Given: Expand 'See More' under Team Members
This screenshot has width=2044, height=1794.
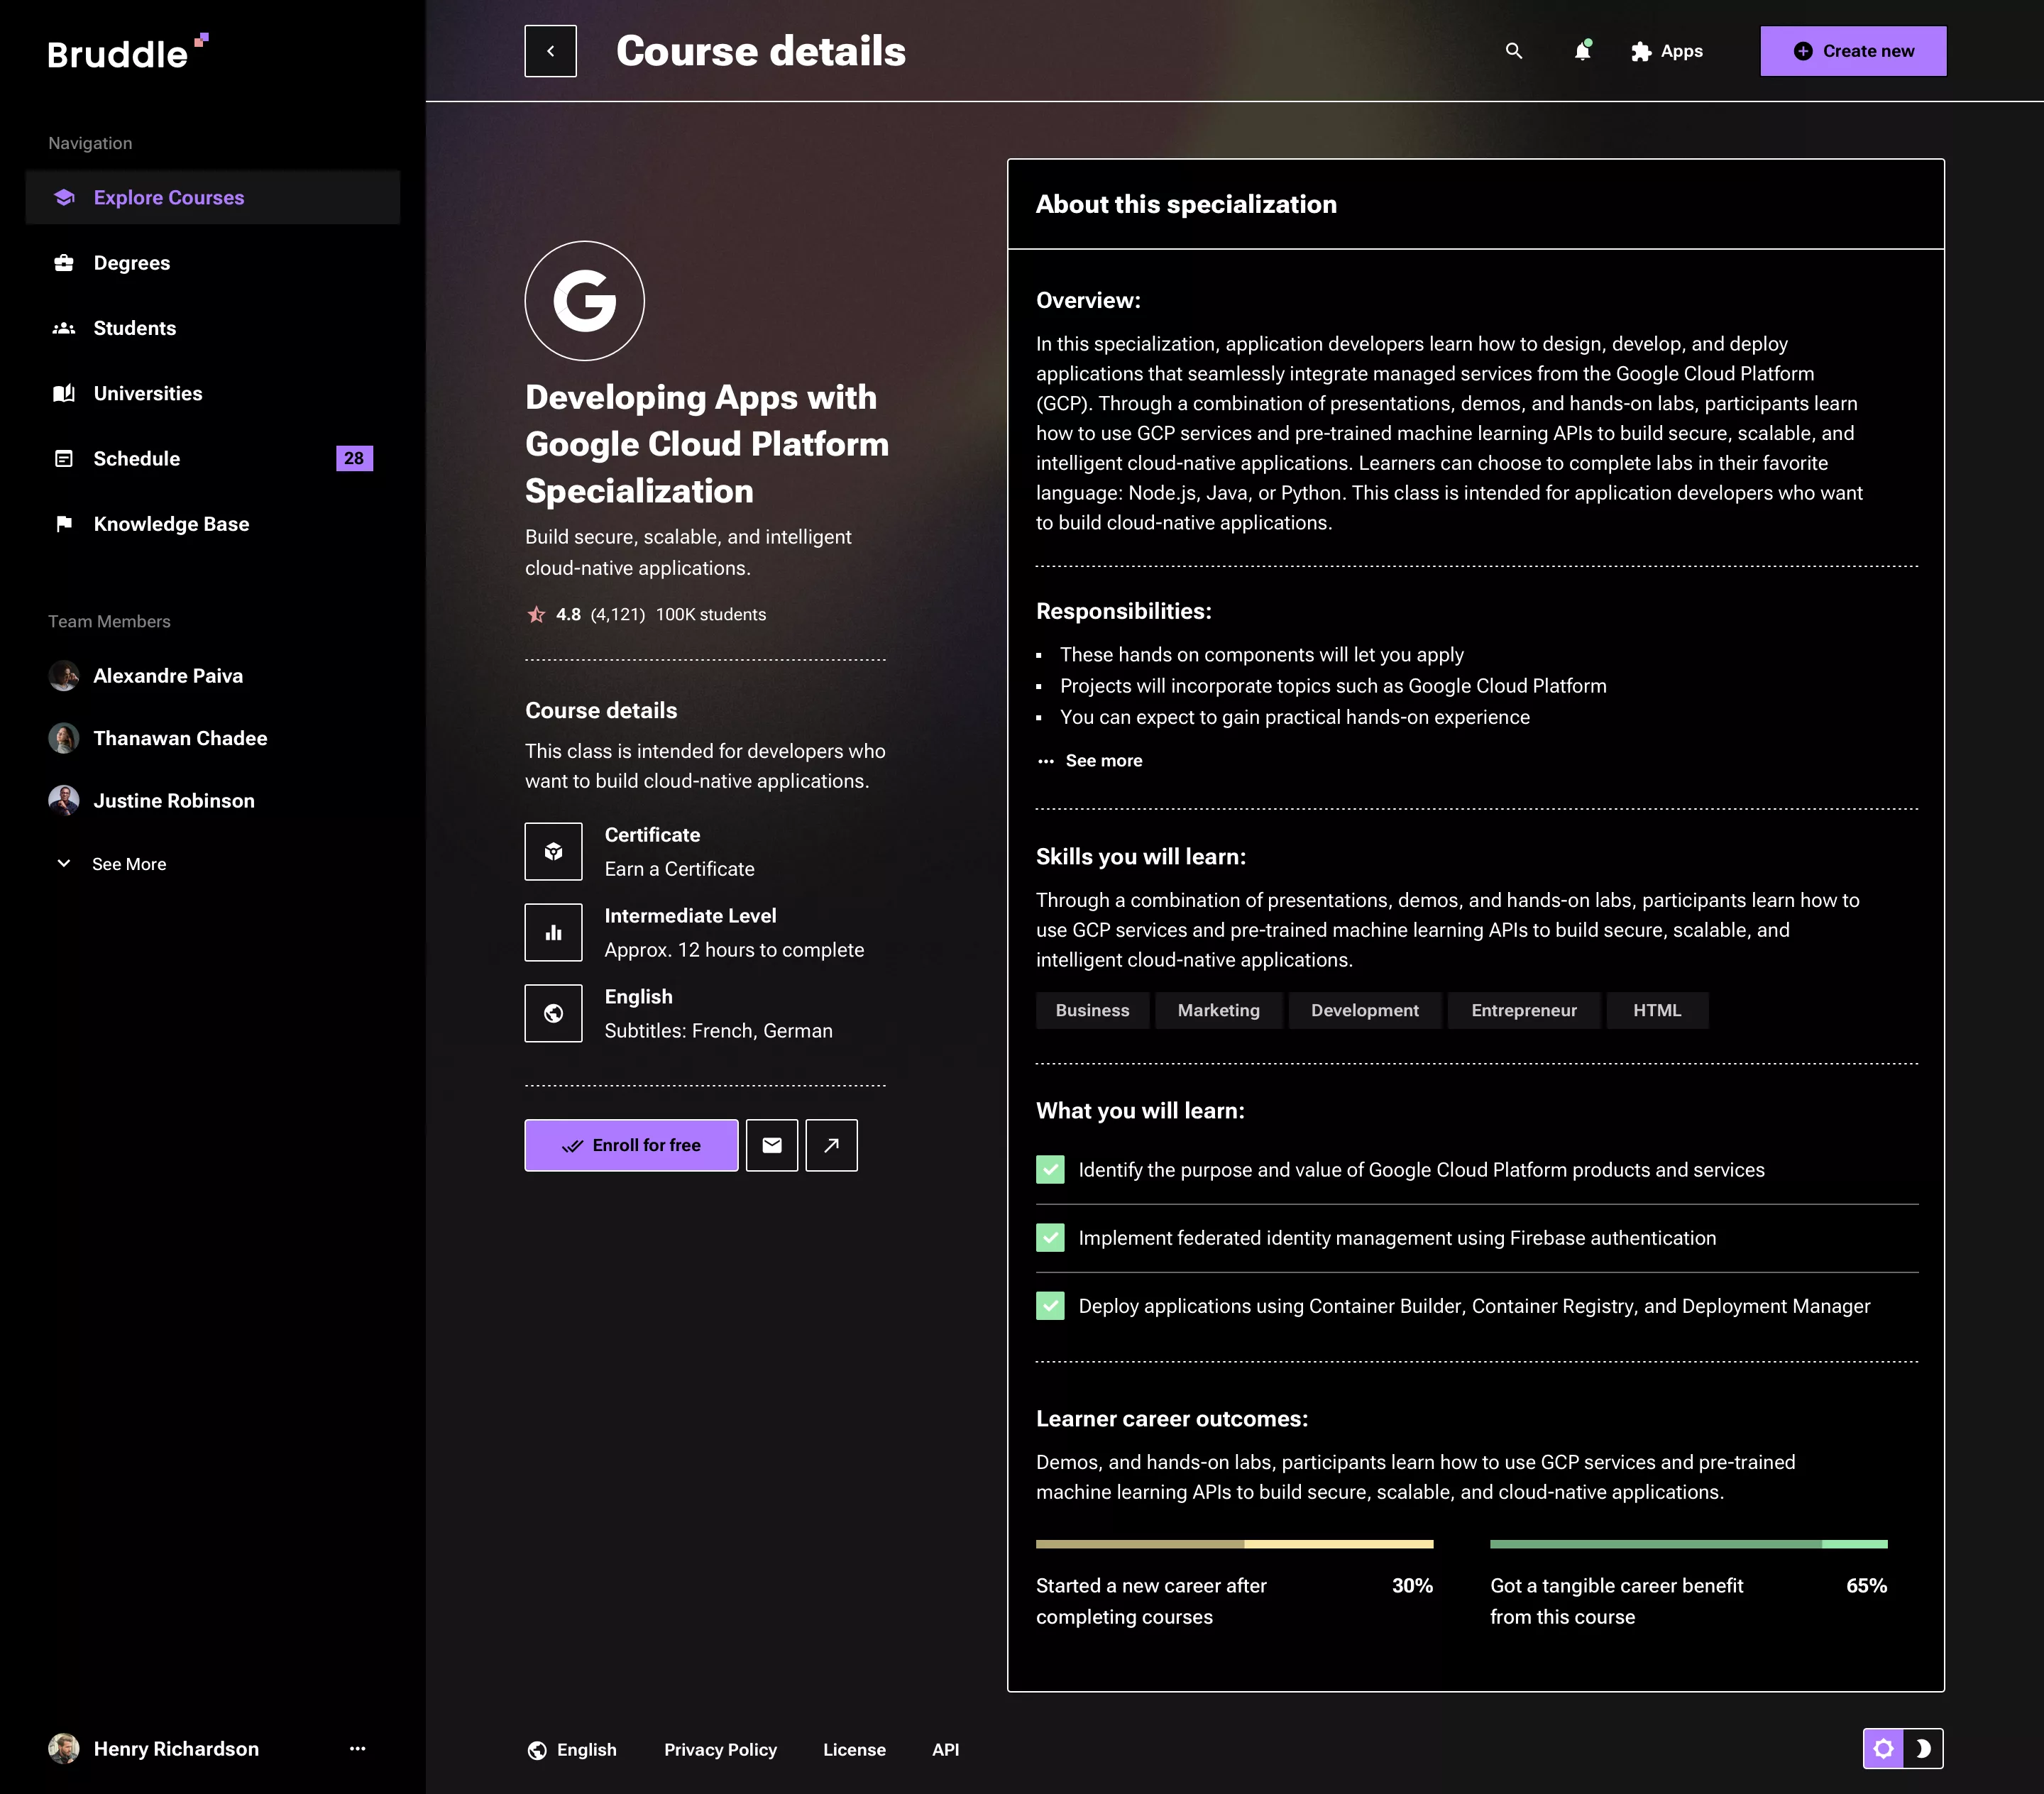Looking at the screenshot, I should pyautogui.click(x=128, y=864).
